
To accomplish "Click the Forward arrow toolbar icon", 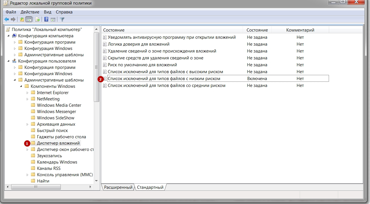I will pos(13,19).
